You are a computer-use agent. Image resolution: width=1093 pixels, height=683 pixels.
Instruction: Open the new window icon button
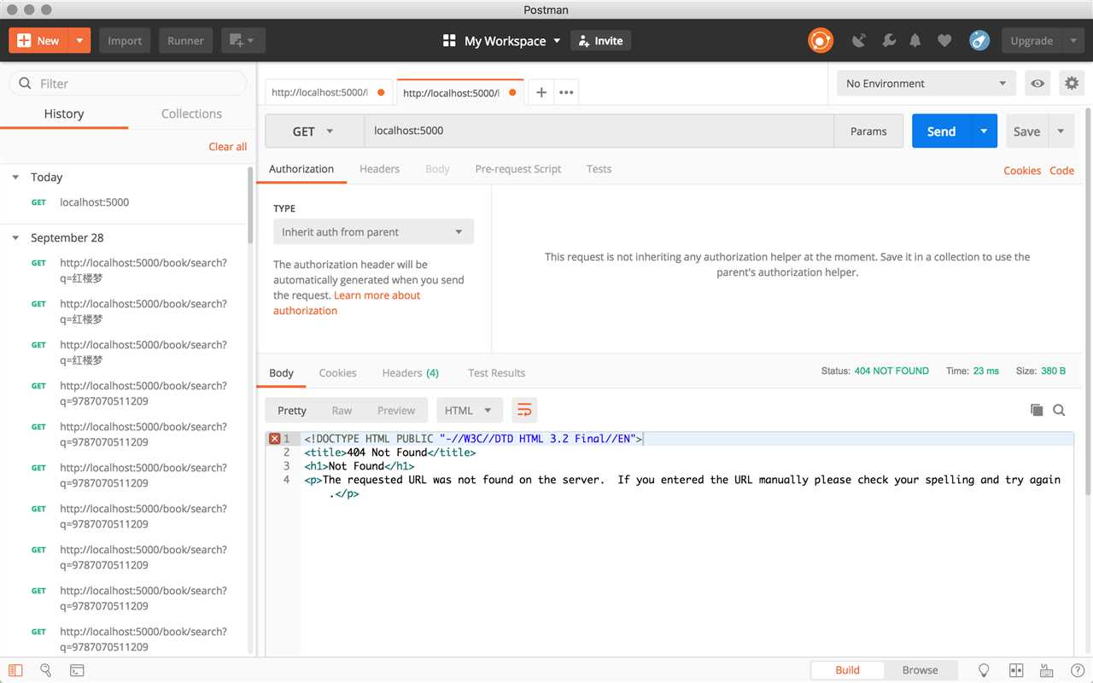click(243, 40)
